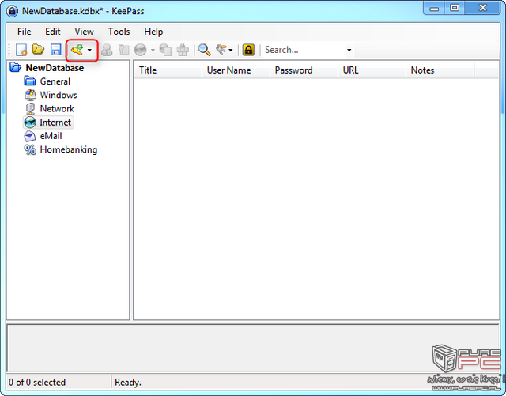Open the Tools menu
The image size is (506, 396).
coord(119,32)
